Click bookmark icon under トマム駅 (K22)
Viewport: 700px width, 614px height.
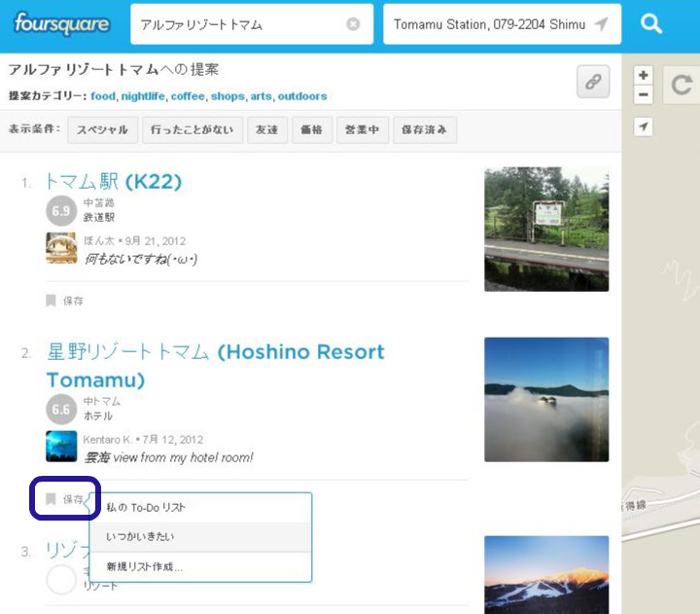[x=51, y=301]
